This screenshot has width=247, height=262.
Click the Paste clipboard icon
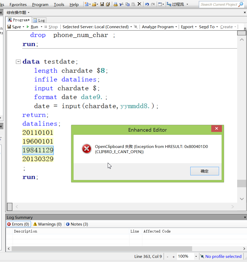(133, 4)
